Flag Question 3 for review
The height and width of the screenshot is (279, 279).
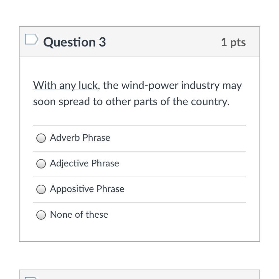point(31,39)
